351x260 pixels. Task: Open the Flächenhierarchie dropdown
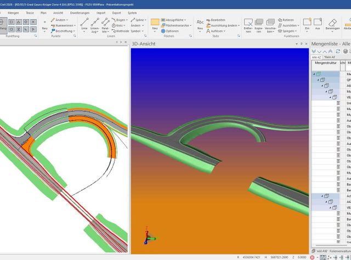[x=176, y=26]
